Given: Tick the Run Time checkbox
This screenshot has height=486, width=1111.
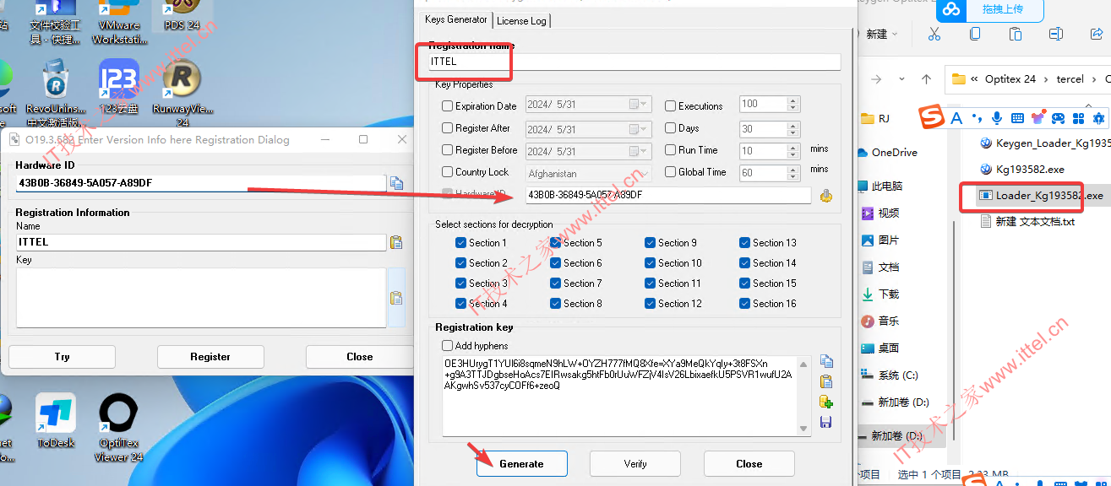Looking at the screenshot, I should pyautogui.click(x=671, y=150).
